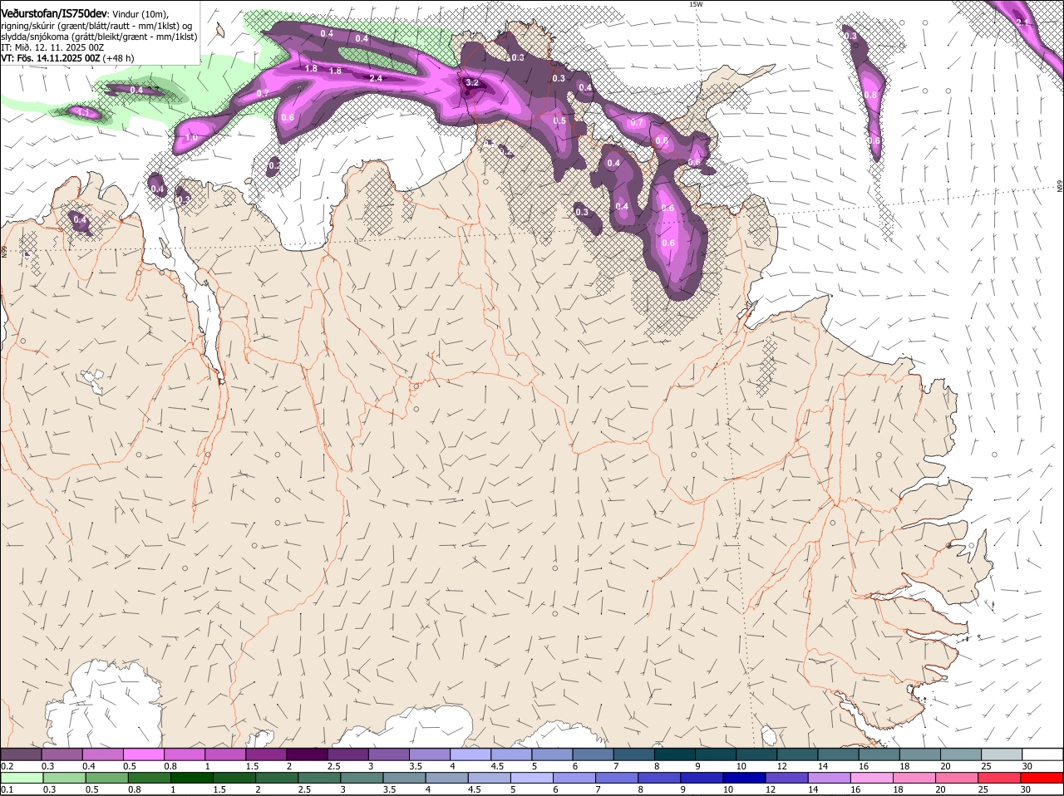Viewport: 1064px width, 796px height.
Task: Select the 1–1.5 swatch in upper snow legend
Action: 224,754
